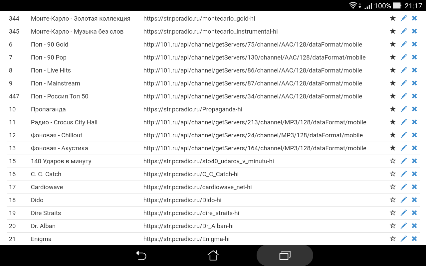Edit the "Enigma" station
The image size is (426, 266).
404,238
